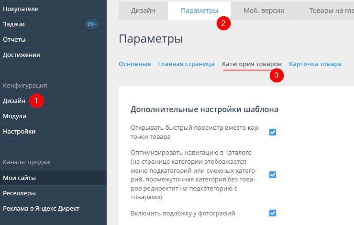The image size is (354, 225).
Task: Go to Отчеты in the sidebar
Action: pos(14,39)
